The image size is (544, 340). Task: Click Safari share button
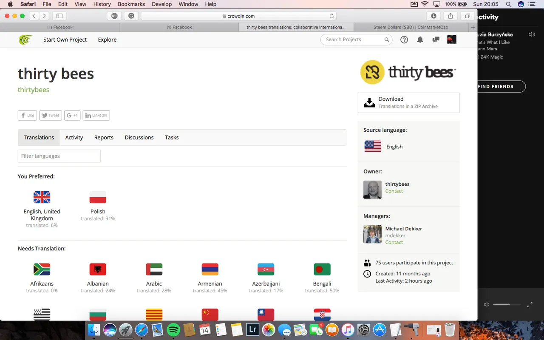coord(450,16)
